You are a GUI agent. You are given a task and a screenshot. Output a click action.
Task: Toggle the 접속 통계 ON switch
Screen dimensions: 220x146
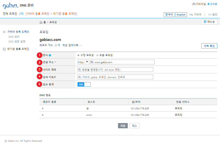click(84, 84)
